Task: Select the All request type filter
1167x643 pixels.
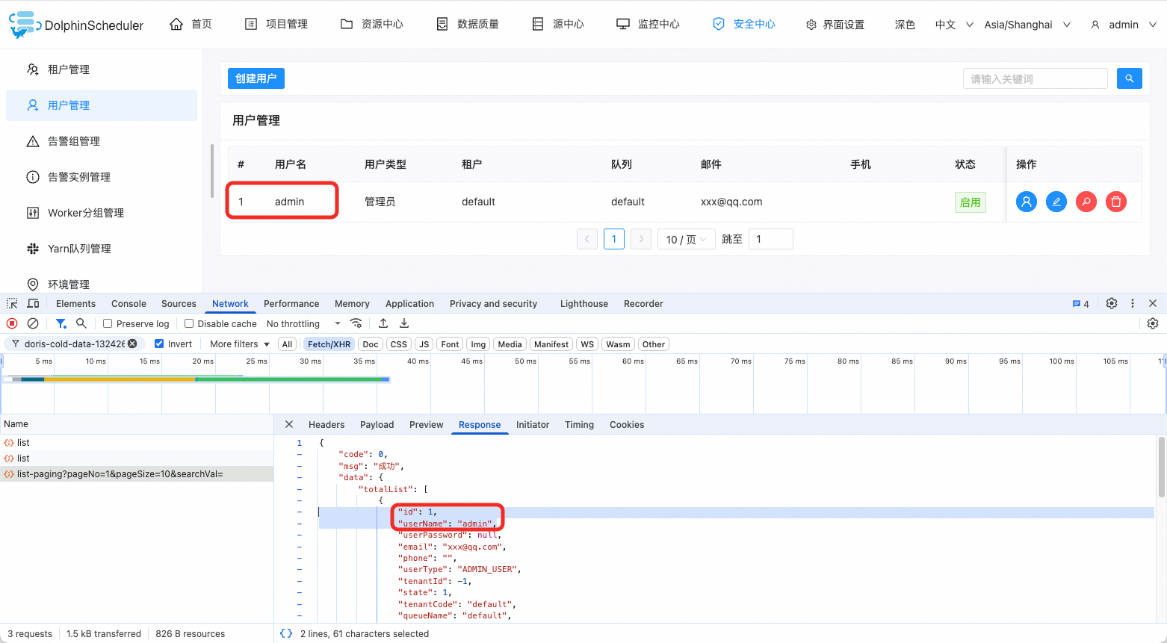Action: [287, 344]
